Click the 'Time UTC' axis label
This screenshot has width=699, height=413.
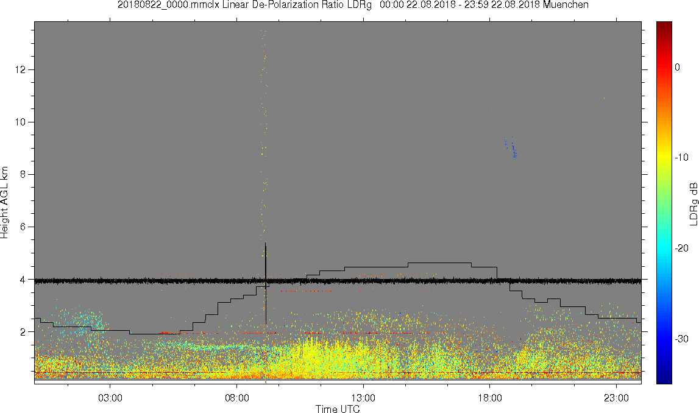(338, 409)
